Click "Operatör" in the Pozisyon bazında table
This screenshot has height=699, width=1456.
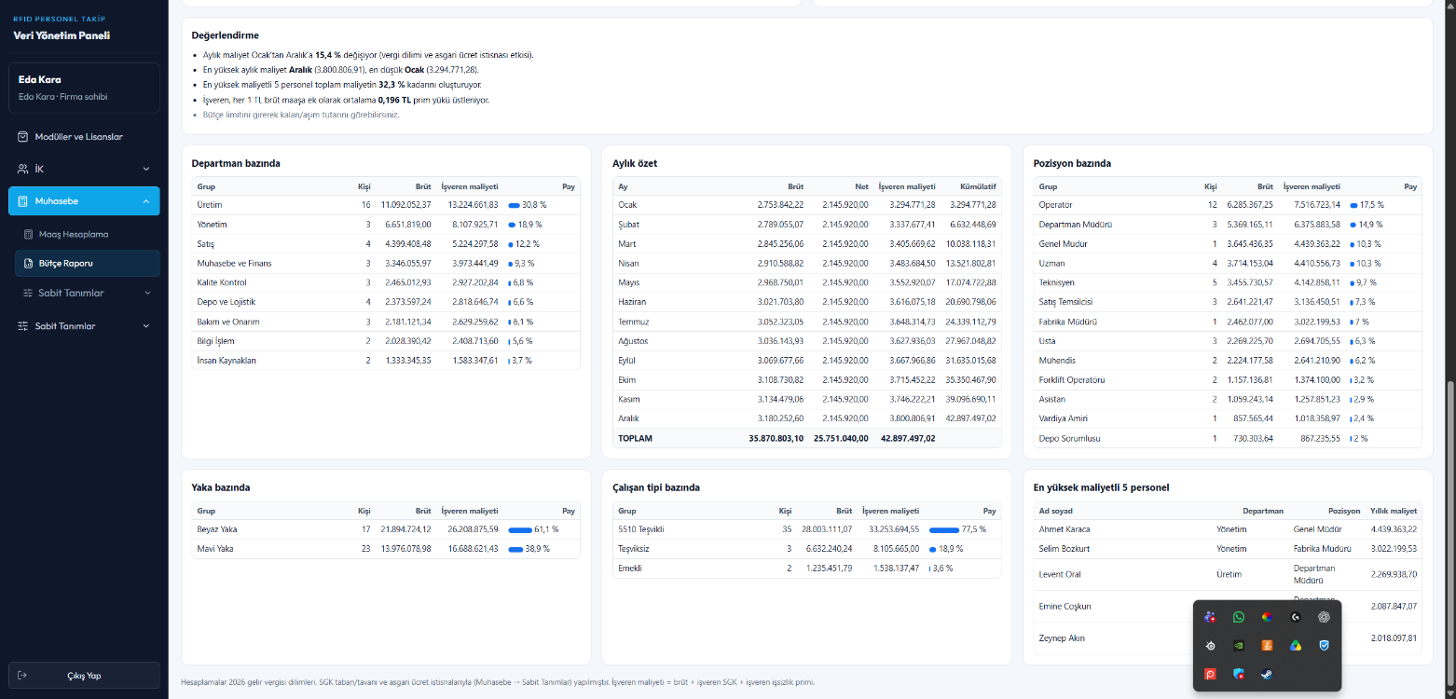[x=1056, y=204]
